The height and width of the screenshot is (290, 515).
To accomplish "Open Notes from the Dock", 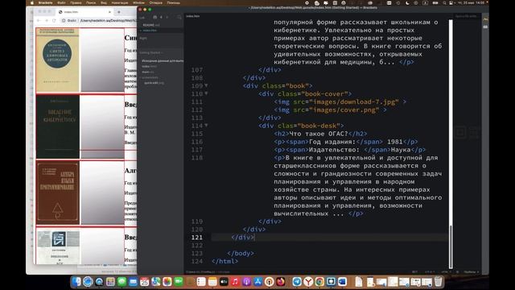I will tap(212, 281).
